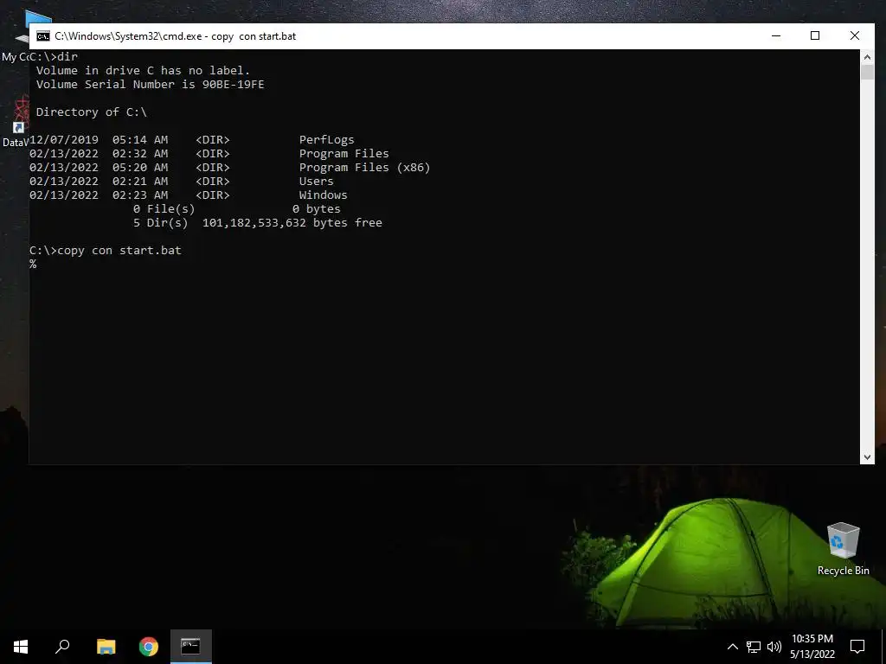Open taskbar Search magnifier
The image size is (886, 664).
click(62, 647)
